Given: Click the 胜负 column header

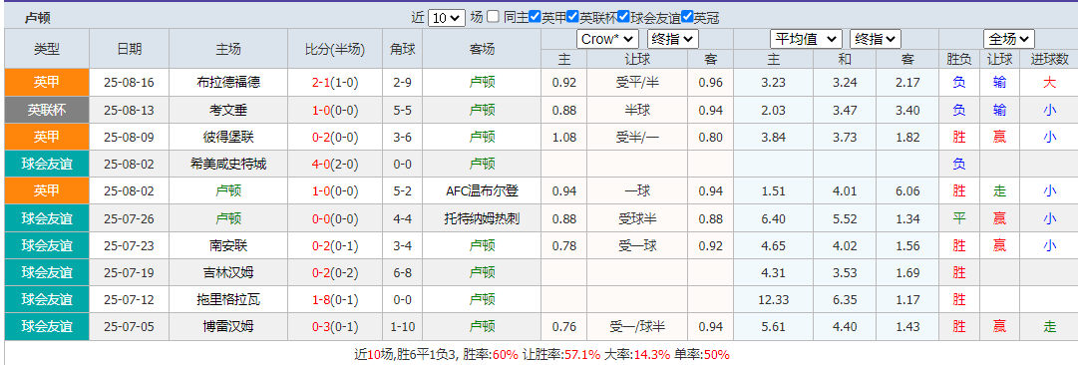Looking at the screenshot, I should pos(959,60).
